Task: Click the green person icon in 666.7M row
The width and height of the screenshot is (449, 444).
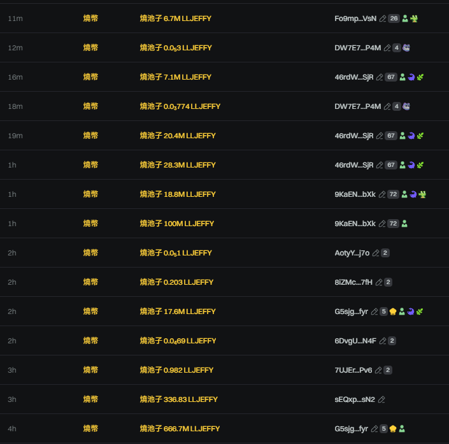Action: 403,429
